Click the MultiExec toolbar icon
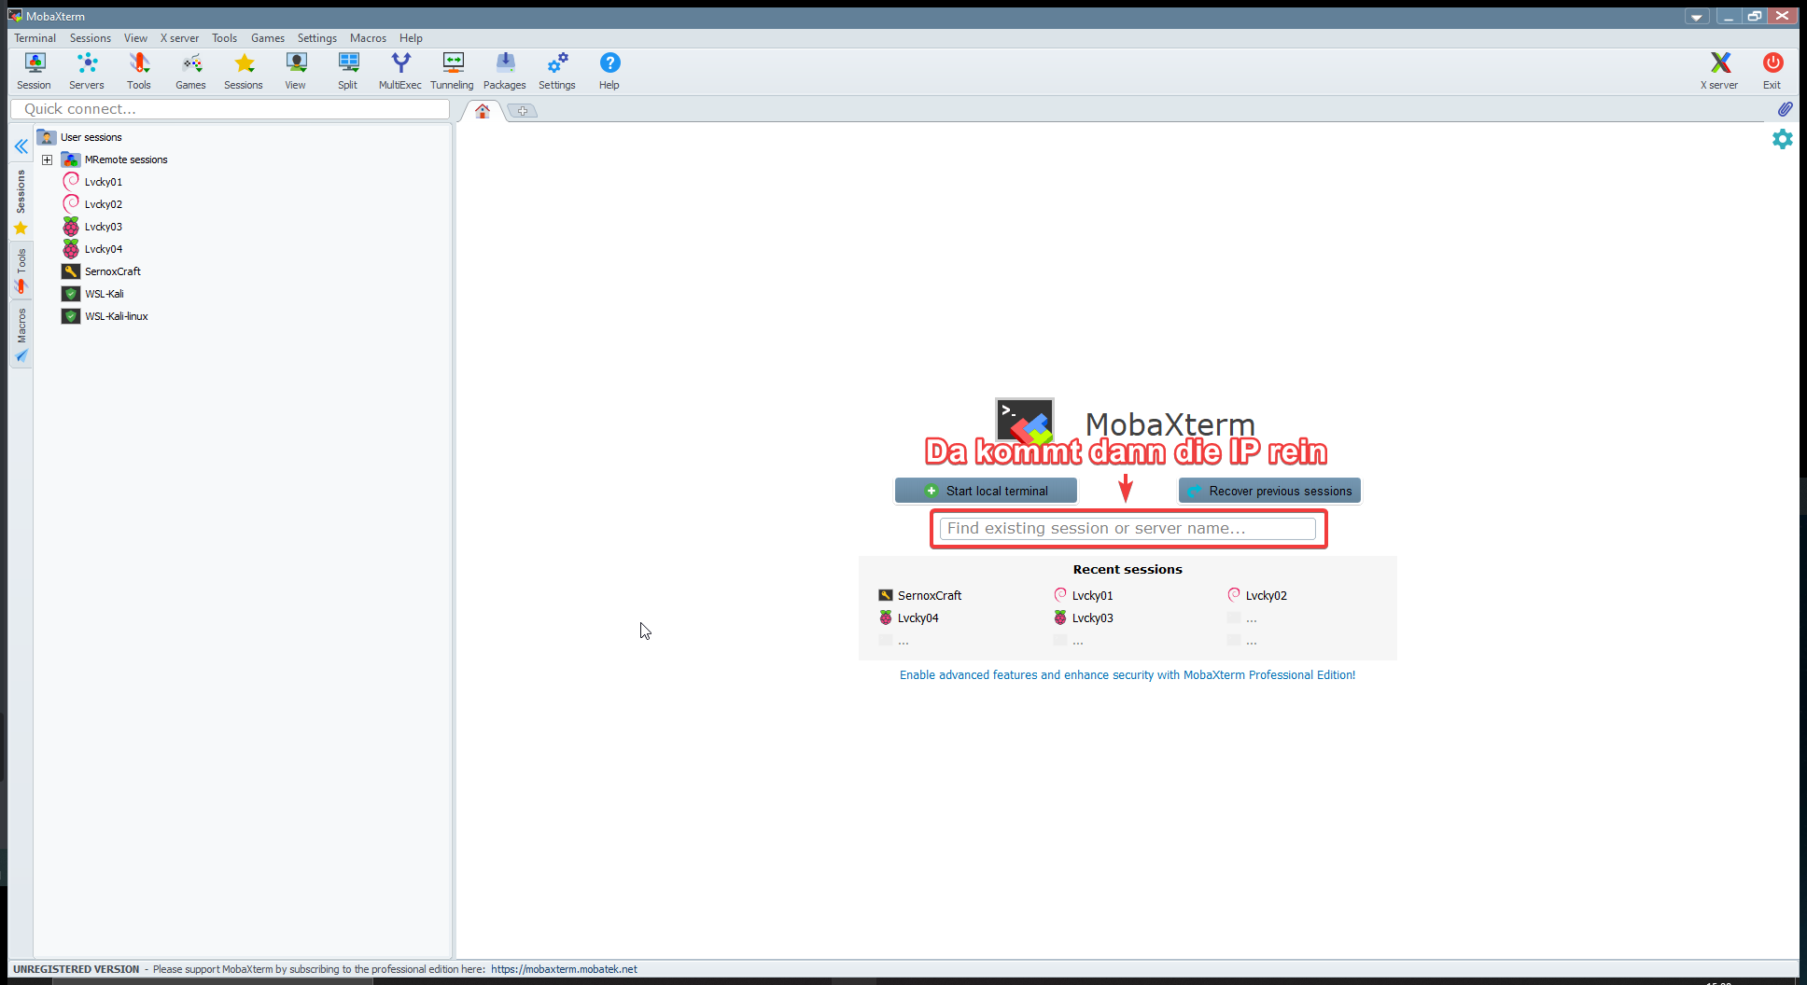This screenshot has height=985, width=1807. (x=399, y=71)
